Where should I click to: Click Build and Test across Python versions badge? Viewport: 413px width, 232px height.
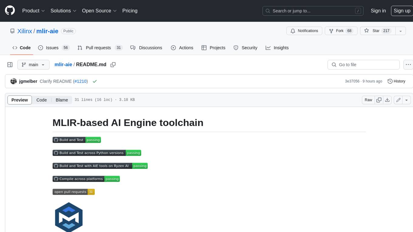tap(97, 153)
